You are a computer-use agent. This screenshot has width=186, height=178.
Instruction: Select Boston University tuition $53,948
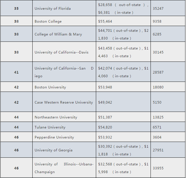[x=105, y=87]
